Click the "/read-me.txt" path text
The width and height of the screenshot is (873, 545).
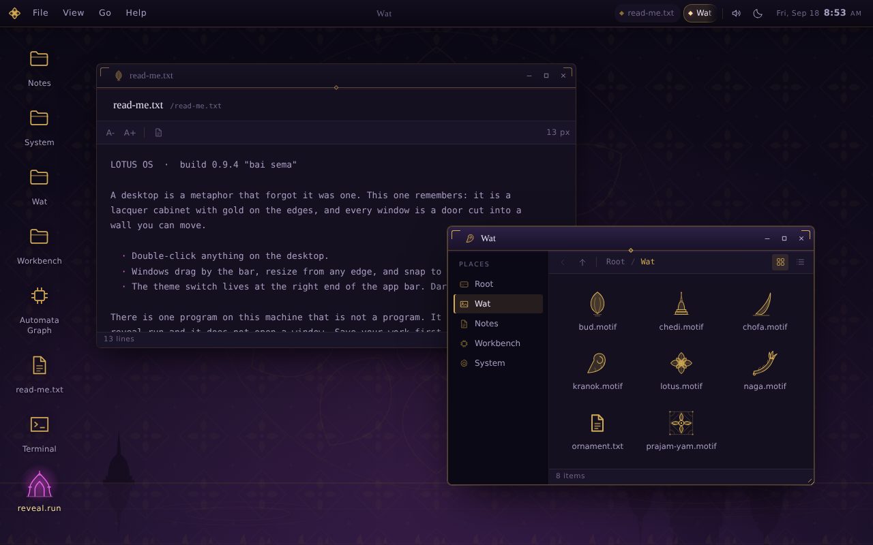click(196, 106)
